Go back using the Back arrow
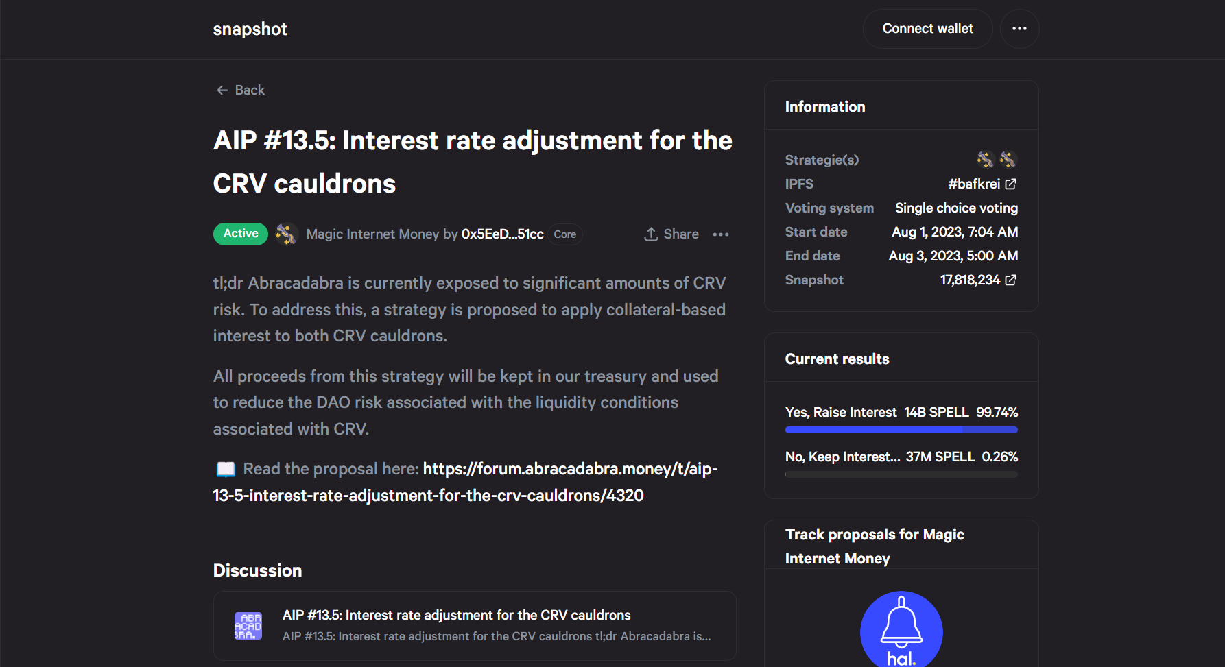 240,90
